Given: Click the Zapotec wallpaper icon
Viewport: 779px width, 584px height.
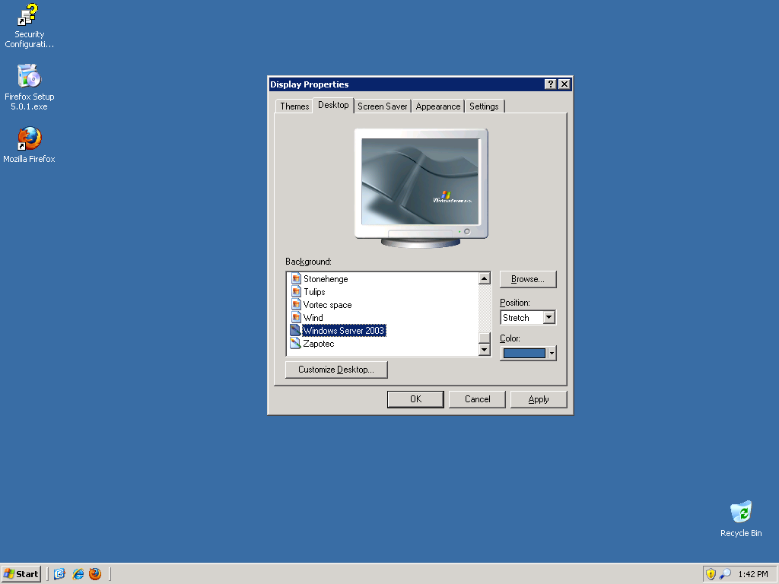Looking at the screenshot, I should coord(296,343).
